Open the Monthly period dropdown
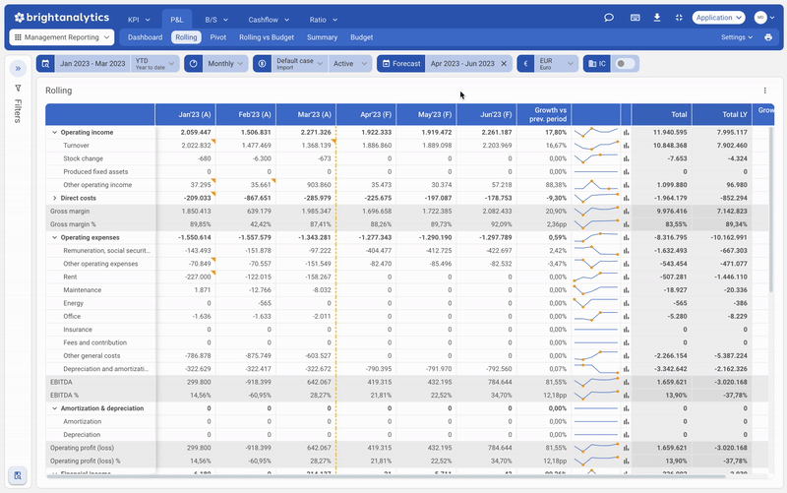787x493 pixels. [x=225, y=64]
